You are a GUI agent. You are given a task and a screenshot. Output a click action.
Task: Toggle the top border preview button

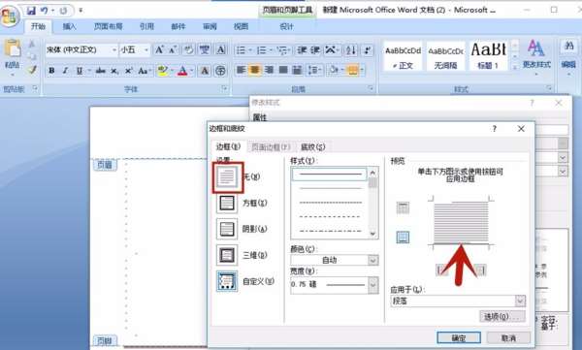point(403,207)
